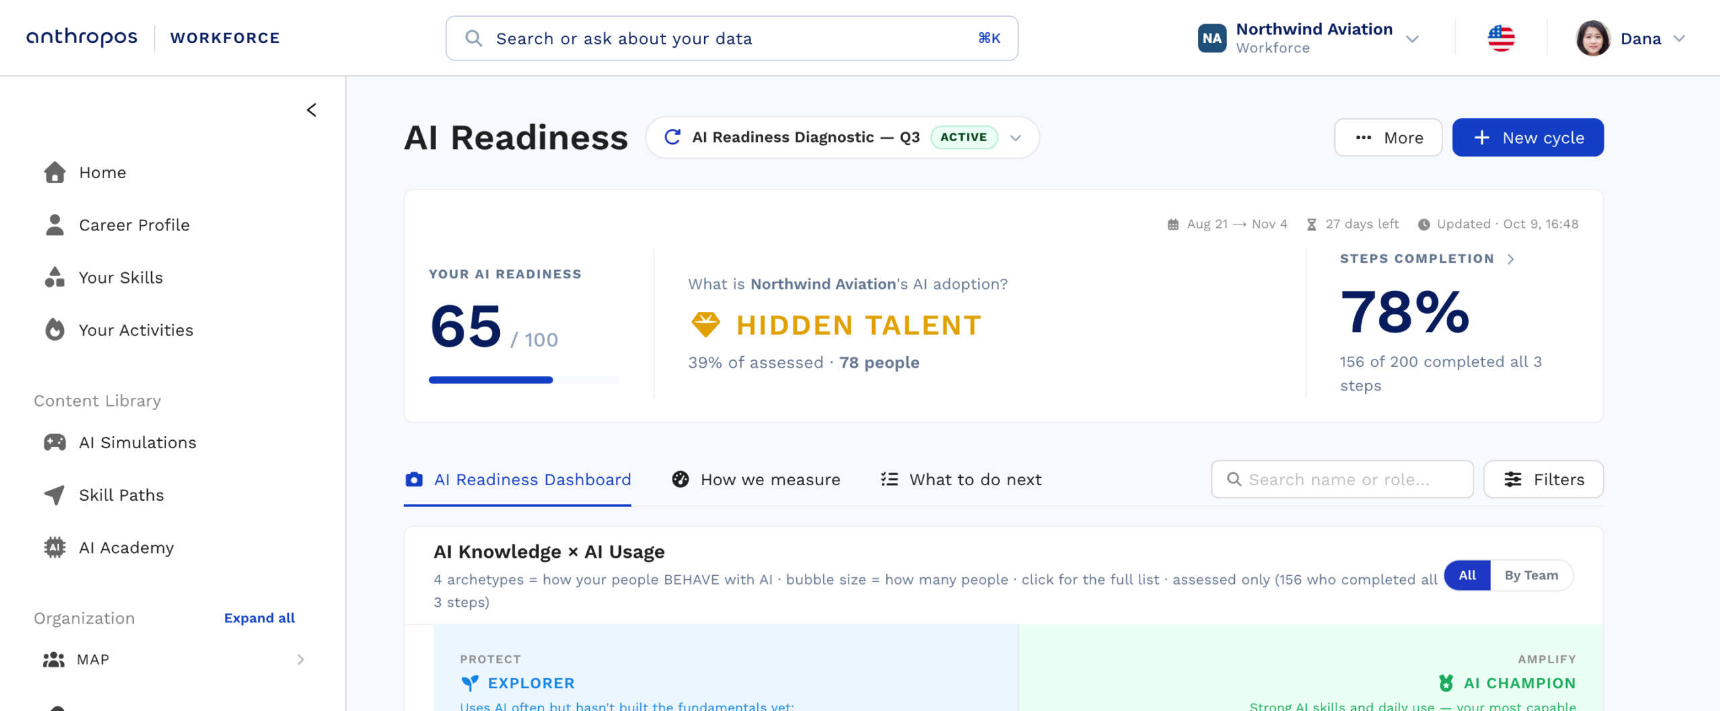Open language selector US flag
This screenshot has height=711, width=1720.
click(1501, 38)
